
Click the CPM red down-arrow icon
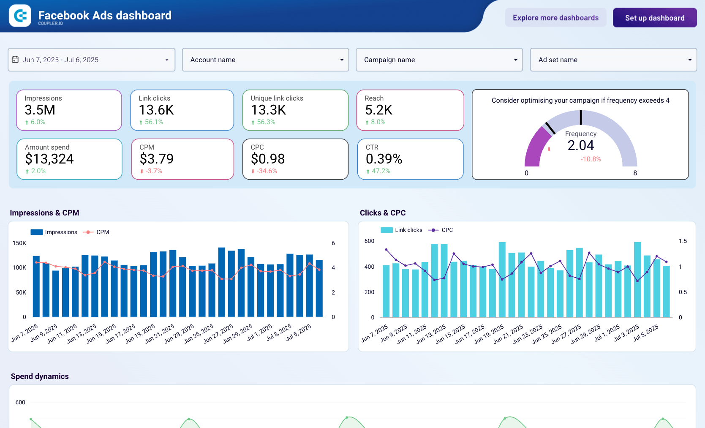tap(142, 172)
